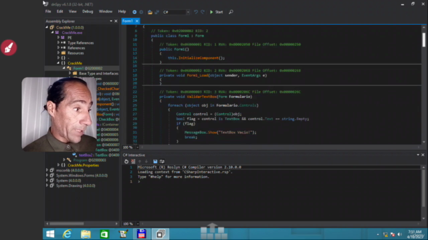The height and width of the screenshot is (240, 428).
Task: Expand Base Type and Interfaces node
Action: [70, 73]
